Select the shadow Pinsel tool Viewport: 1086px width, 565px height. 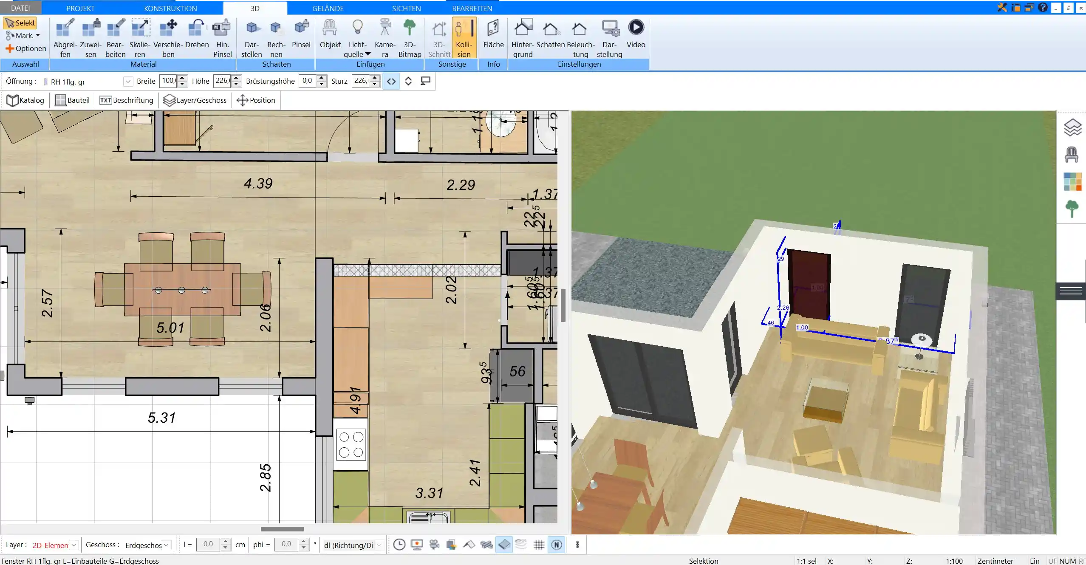click(x=301, y=34)
